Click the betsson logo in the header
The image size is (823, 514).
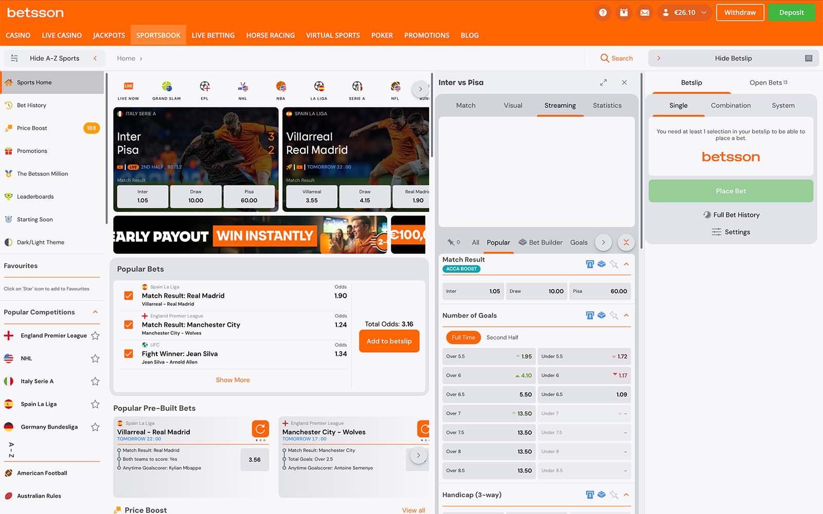coord(35,12)
